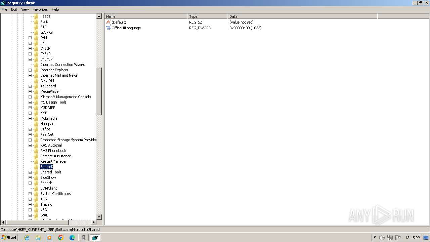
Task: Open the View menu
Action: pos(25,9)
